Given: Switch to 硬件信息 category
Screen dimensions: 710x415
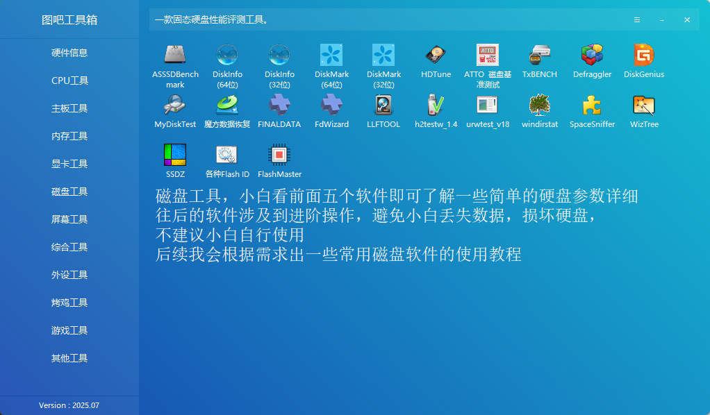Looking at the screenshot, I should (69, 53).
